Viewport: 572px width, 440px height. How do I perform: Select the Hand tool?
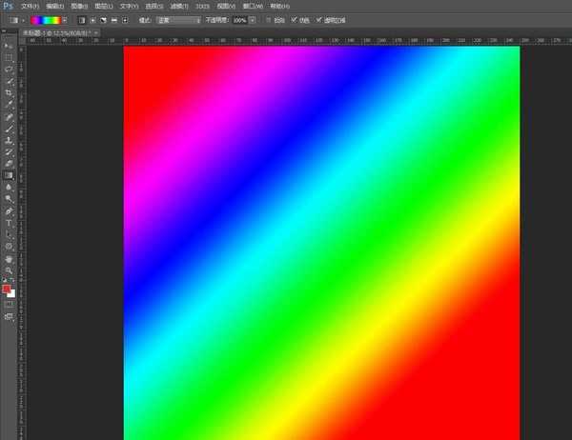(9, 257)
